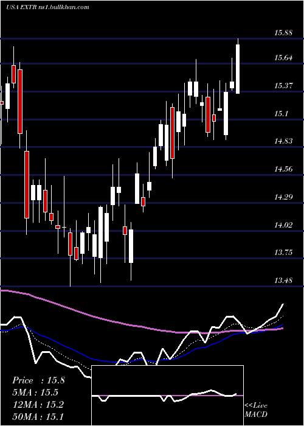Click inside the Live MACD inset chart
The width and height of the screenshot is (304, 426).
click(167, 396)
